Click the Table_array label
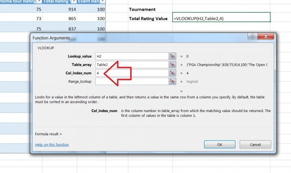Image resolution: width=291 pixels, height=173 pixels. [x=81, y=65]
